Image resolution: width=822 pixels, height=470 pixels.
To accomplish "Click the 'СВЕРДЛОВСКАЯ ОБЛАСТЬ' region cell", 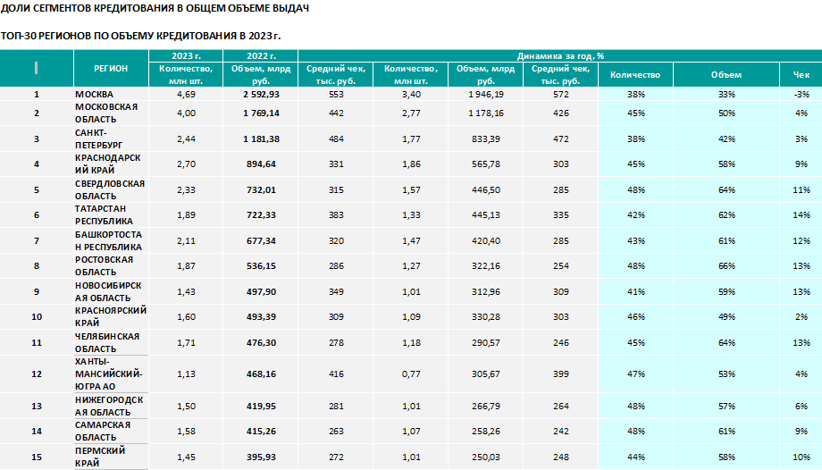I will [111, 190].
